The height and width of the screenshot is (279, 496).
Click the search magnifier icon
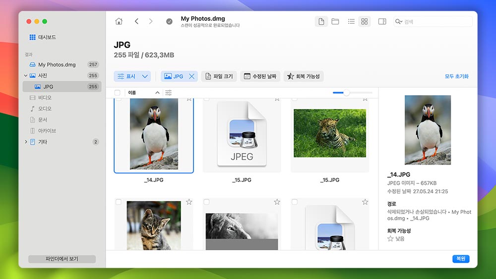(x=398, y=21)
